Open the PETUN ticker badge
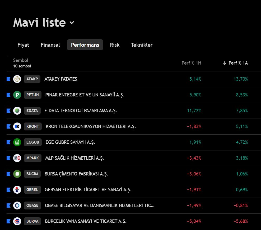Image resolution: width=261 pixels, height=230 pixels. point(33,95)
